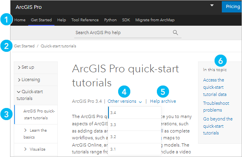The height and width of the screenshot is (157, 242).
Task: Click the ArcGIS Pro site title
Action: (x=29, y=7)
